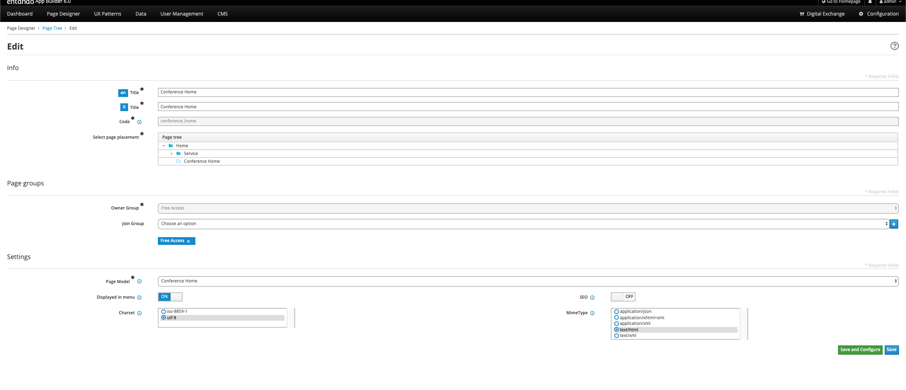
Task: Click in the English Title field
Action: pyautogui.click(x=528, y=92)
